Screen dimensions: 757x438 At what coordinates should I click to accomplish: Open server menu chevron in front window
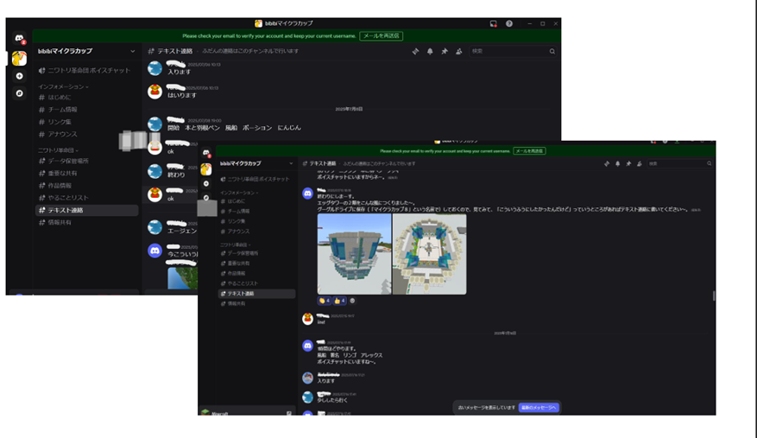click(291, 164)
